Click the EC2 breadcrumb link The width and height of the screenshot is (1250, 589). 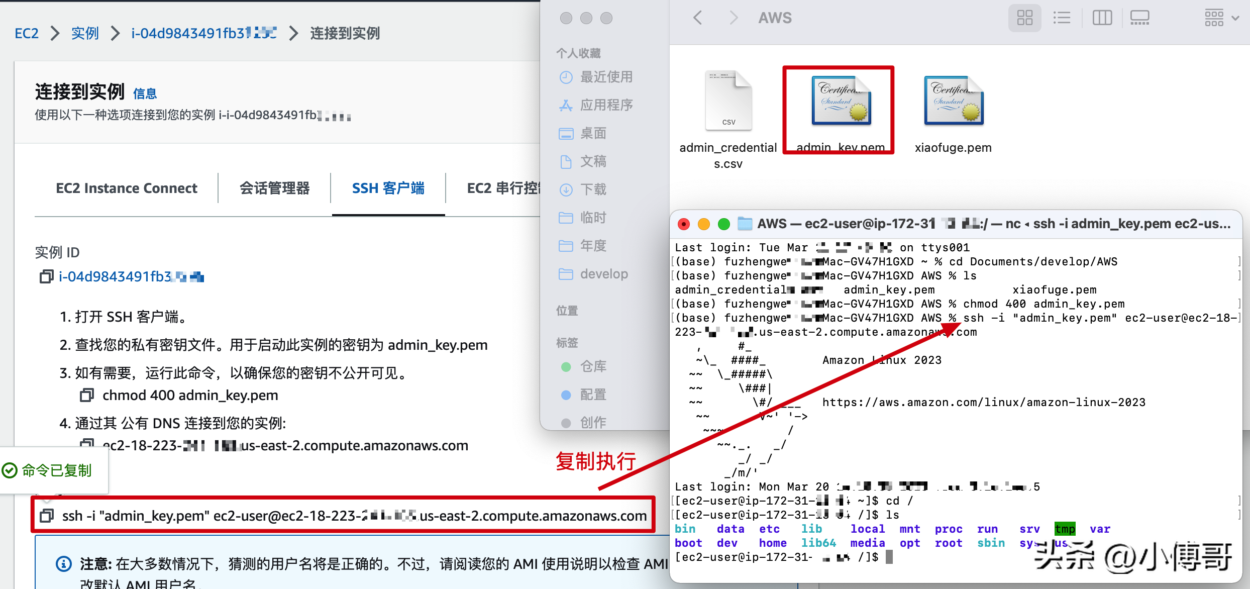click(26, 33)
